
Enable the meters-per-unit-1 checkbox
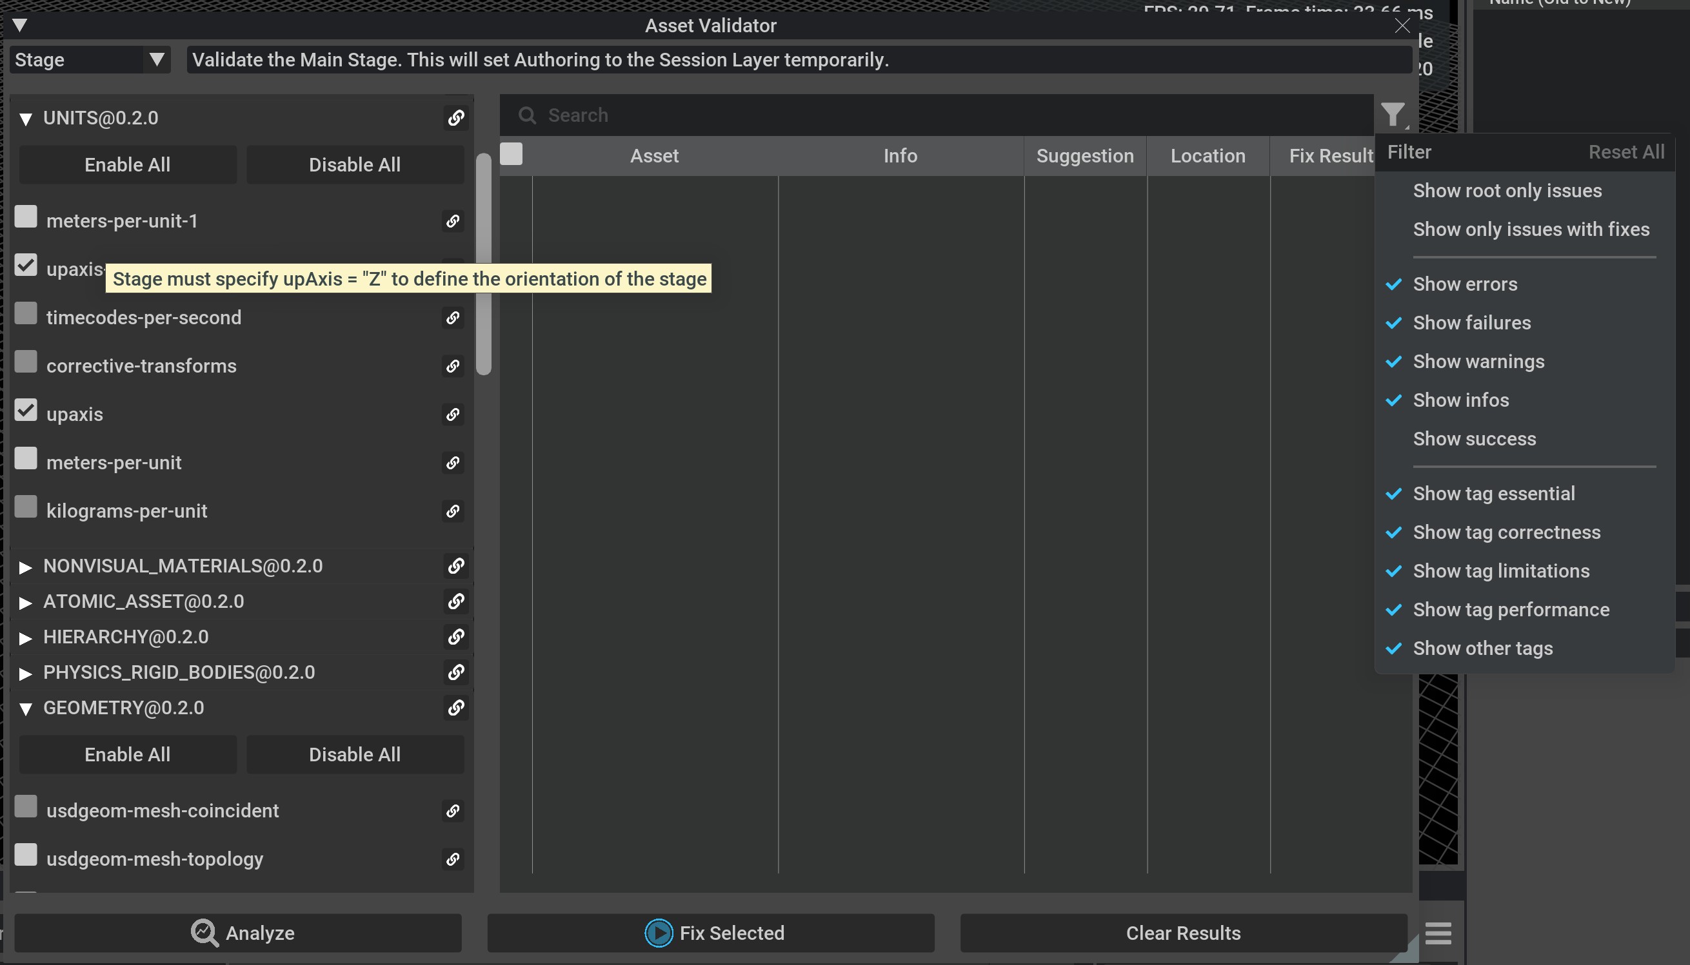[26, 217]
